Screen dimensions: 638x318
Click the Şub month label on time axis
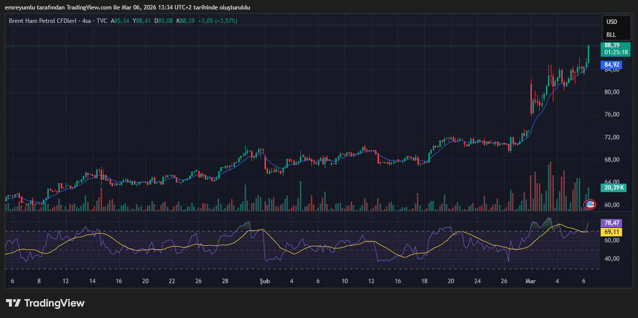[x=265, y=281]
